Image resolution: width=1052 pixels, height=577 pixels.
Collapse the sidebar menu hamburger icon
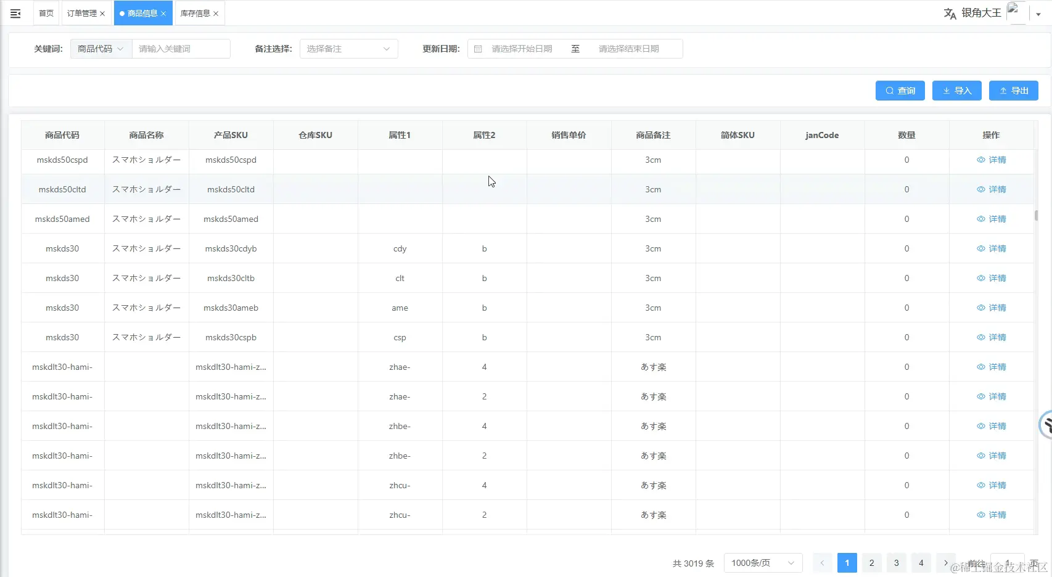15,14
